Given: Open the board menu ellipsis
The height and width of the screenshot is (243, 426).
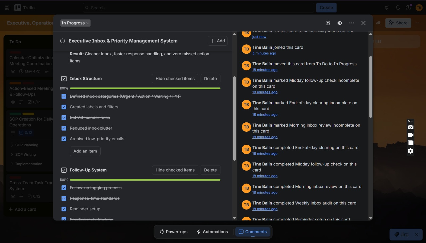Looking at the screenshot, I should tap(418, 23).
